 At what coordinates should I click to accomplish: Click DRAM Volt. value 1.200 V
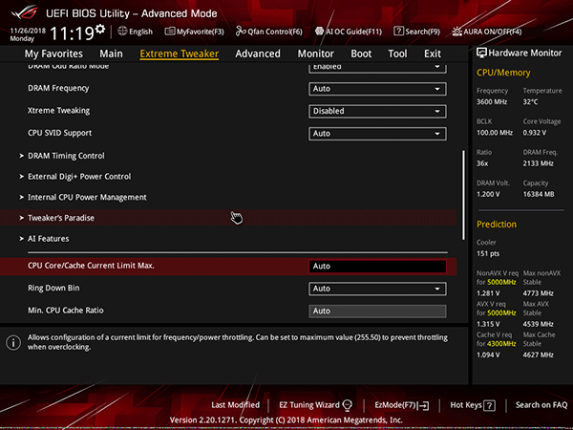pos(488,194)
